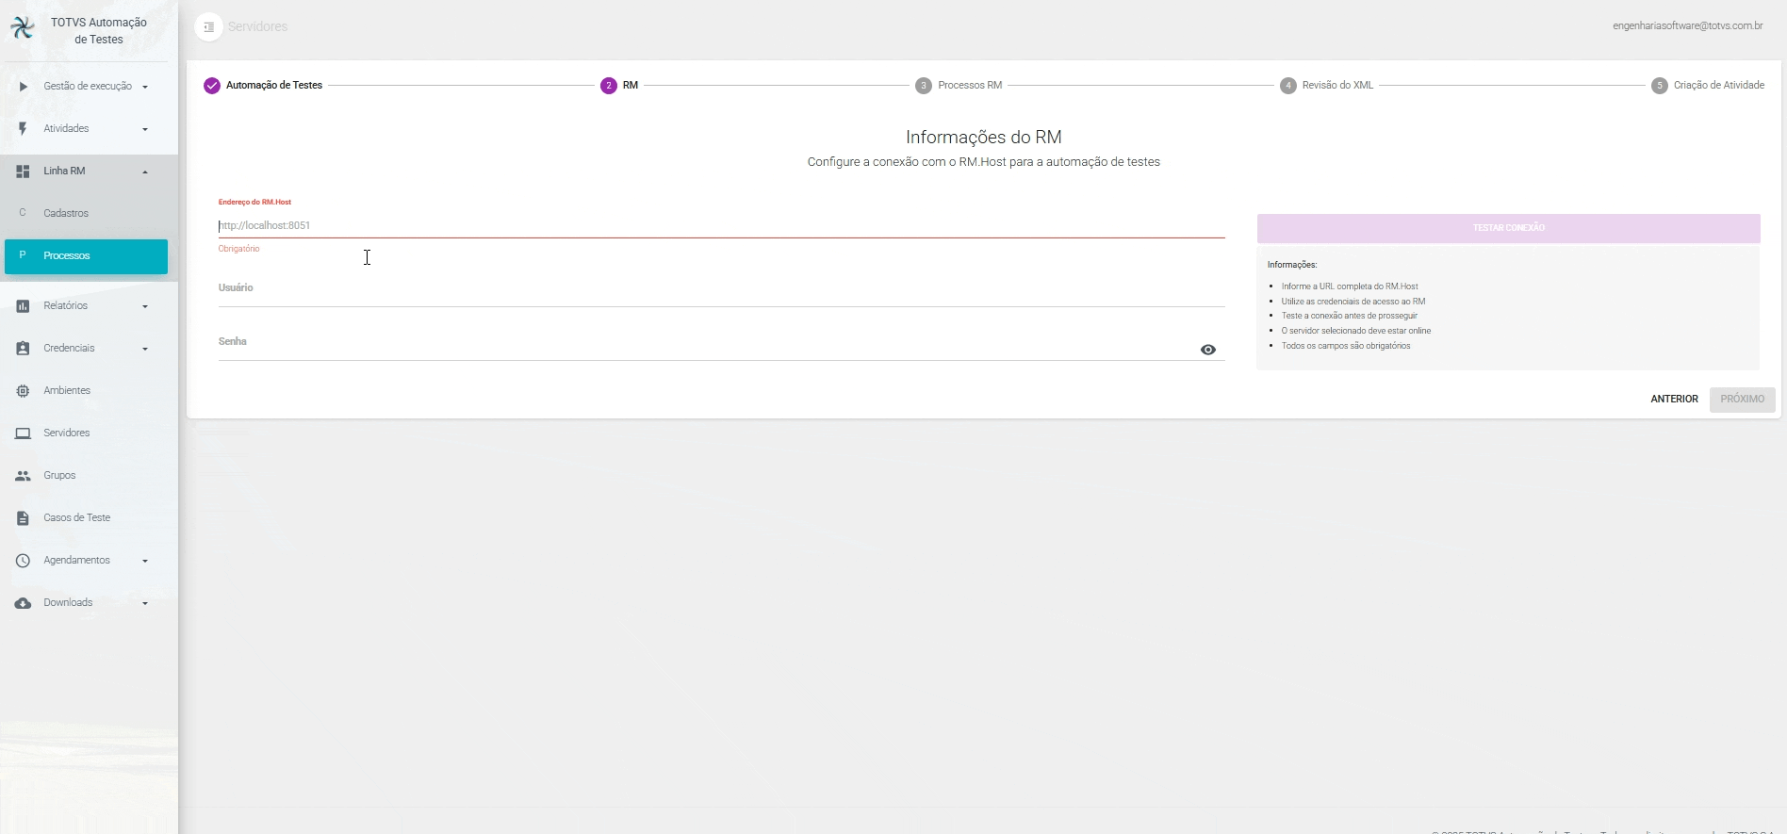Click the Downloads cloud icon
1787x834 pixels.
coord(23,603)
